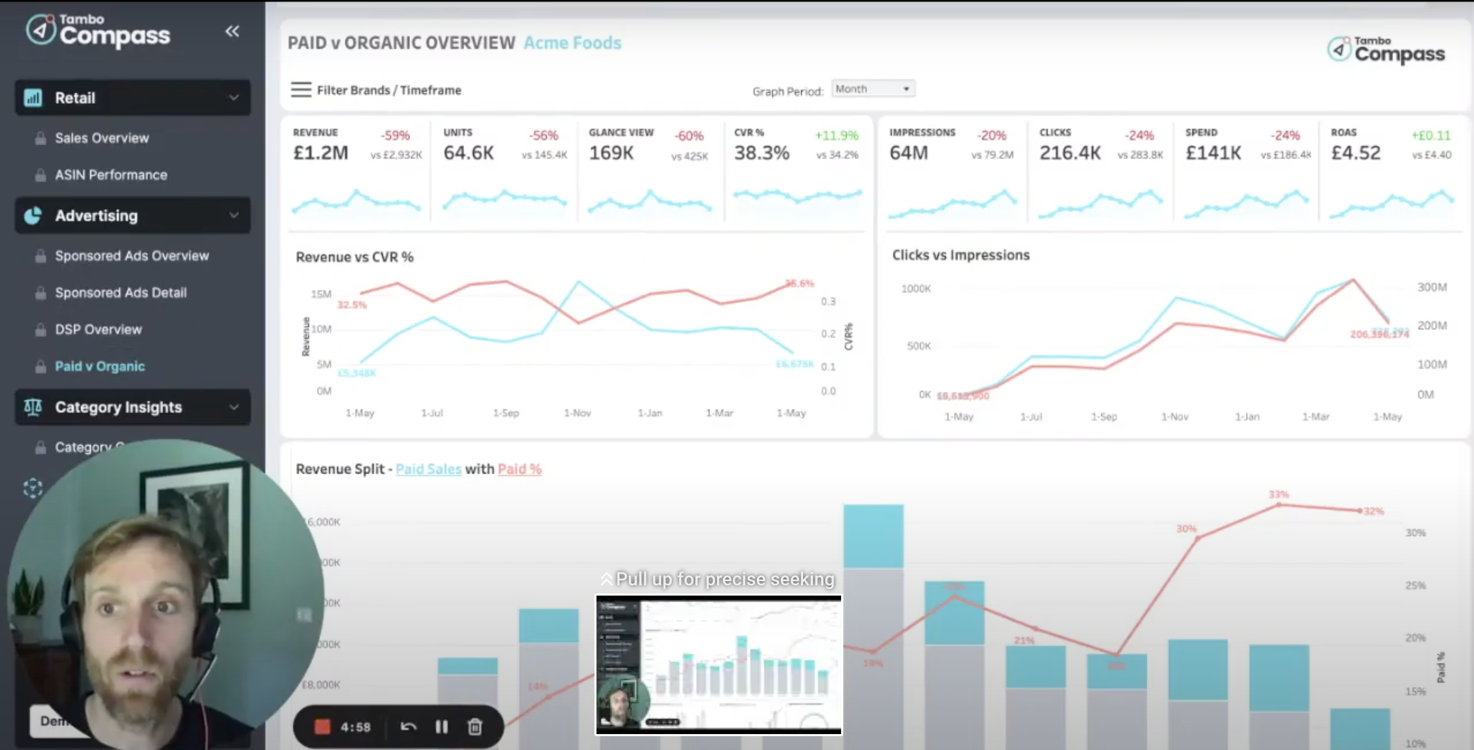Open the Sponsored Ads Overview page
Image resolution: width=1474 pixels, height=750 pixels.
tap(132, 255)
